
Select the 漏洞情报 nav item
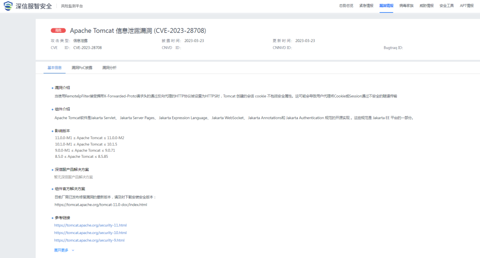pos(386,6)
